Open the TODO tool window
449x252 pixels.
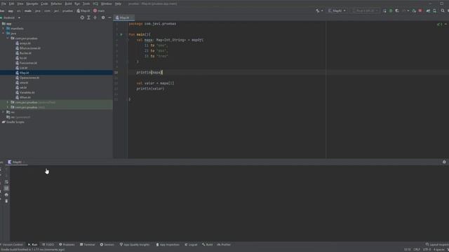pos(48,244)
